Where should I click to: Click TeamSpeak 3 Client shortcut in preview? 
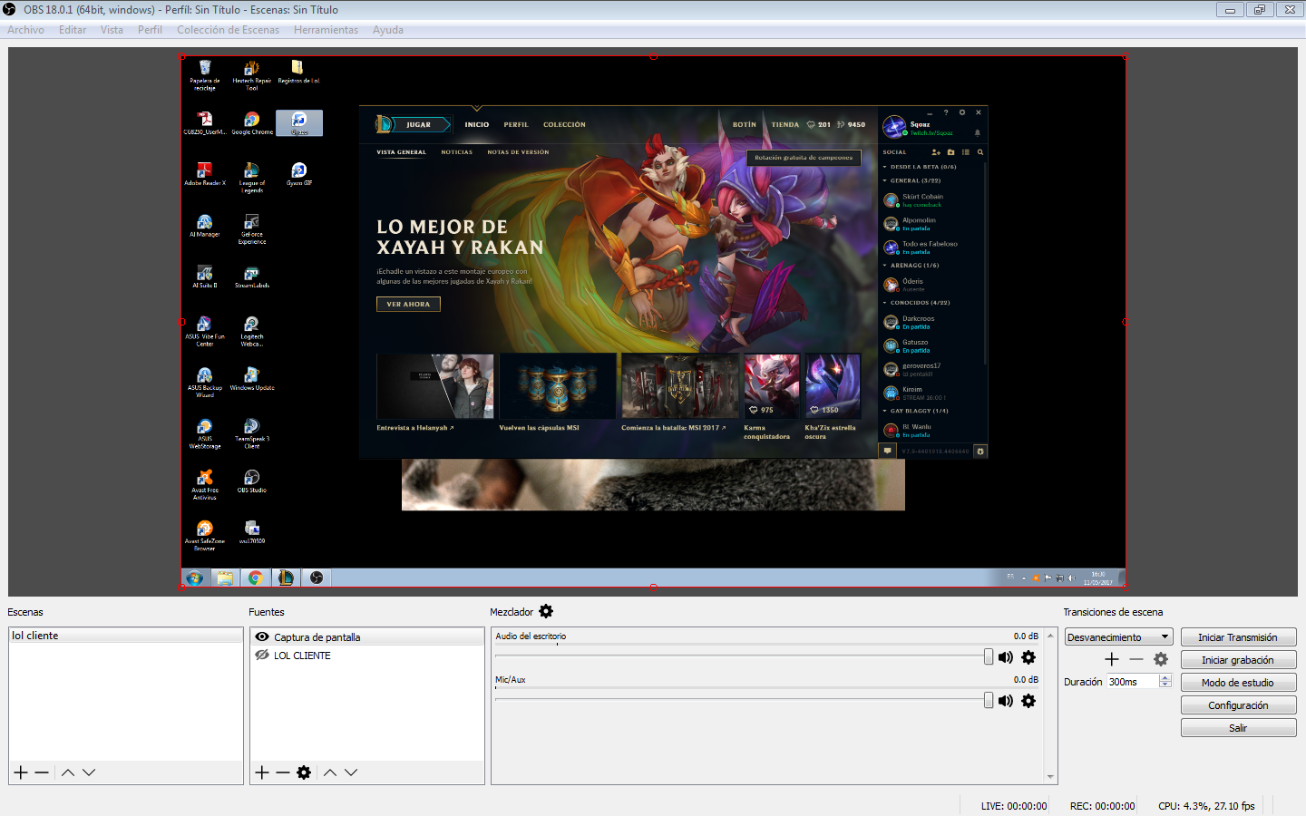tap(251, 433)
